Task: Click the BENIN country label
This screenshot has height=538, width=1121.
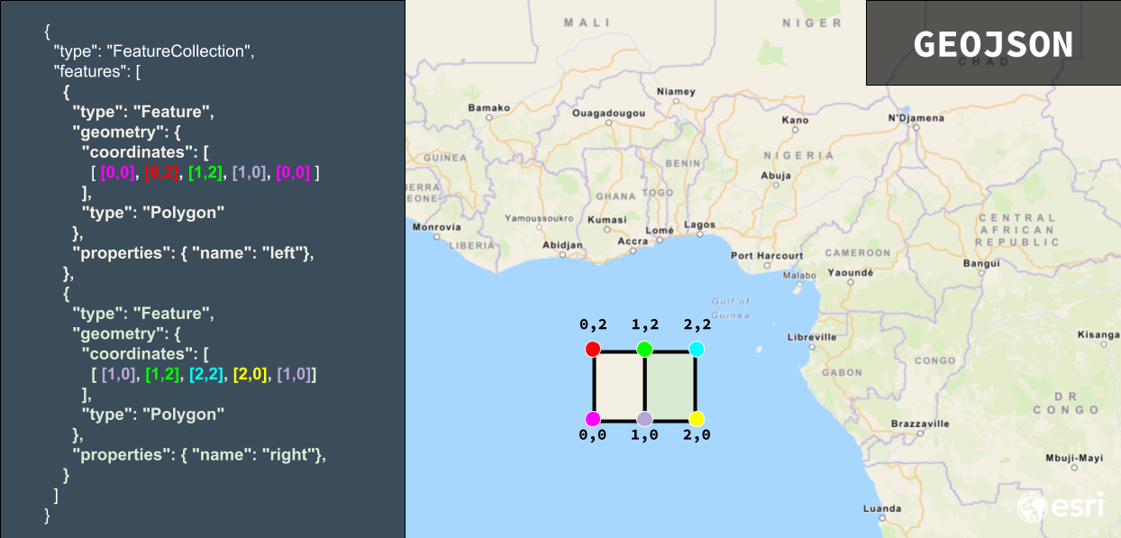Action: tap(682, 163)
